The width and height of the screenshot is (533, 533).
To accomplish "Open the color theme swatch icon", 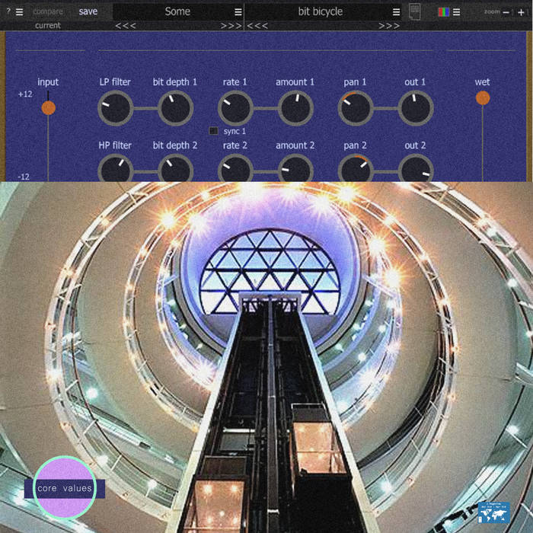I will click(x=444, y=12).
